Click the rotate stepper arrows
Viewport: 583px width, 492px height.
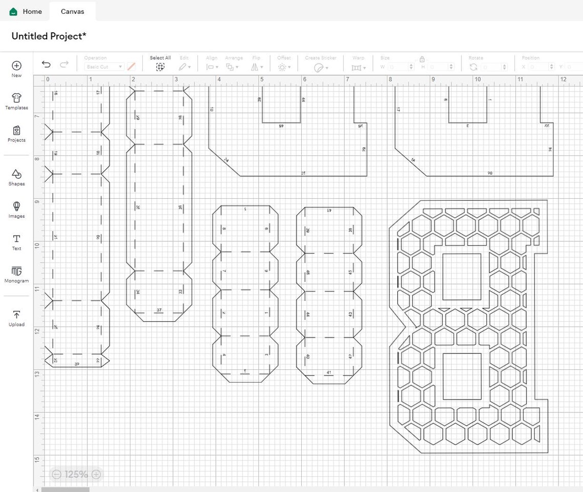click(x=505, y=67)
